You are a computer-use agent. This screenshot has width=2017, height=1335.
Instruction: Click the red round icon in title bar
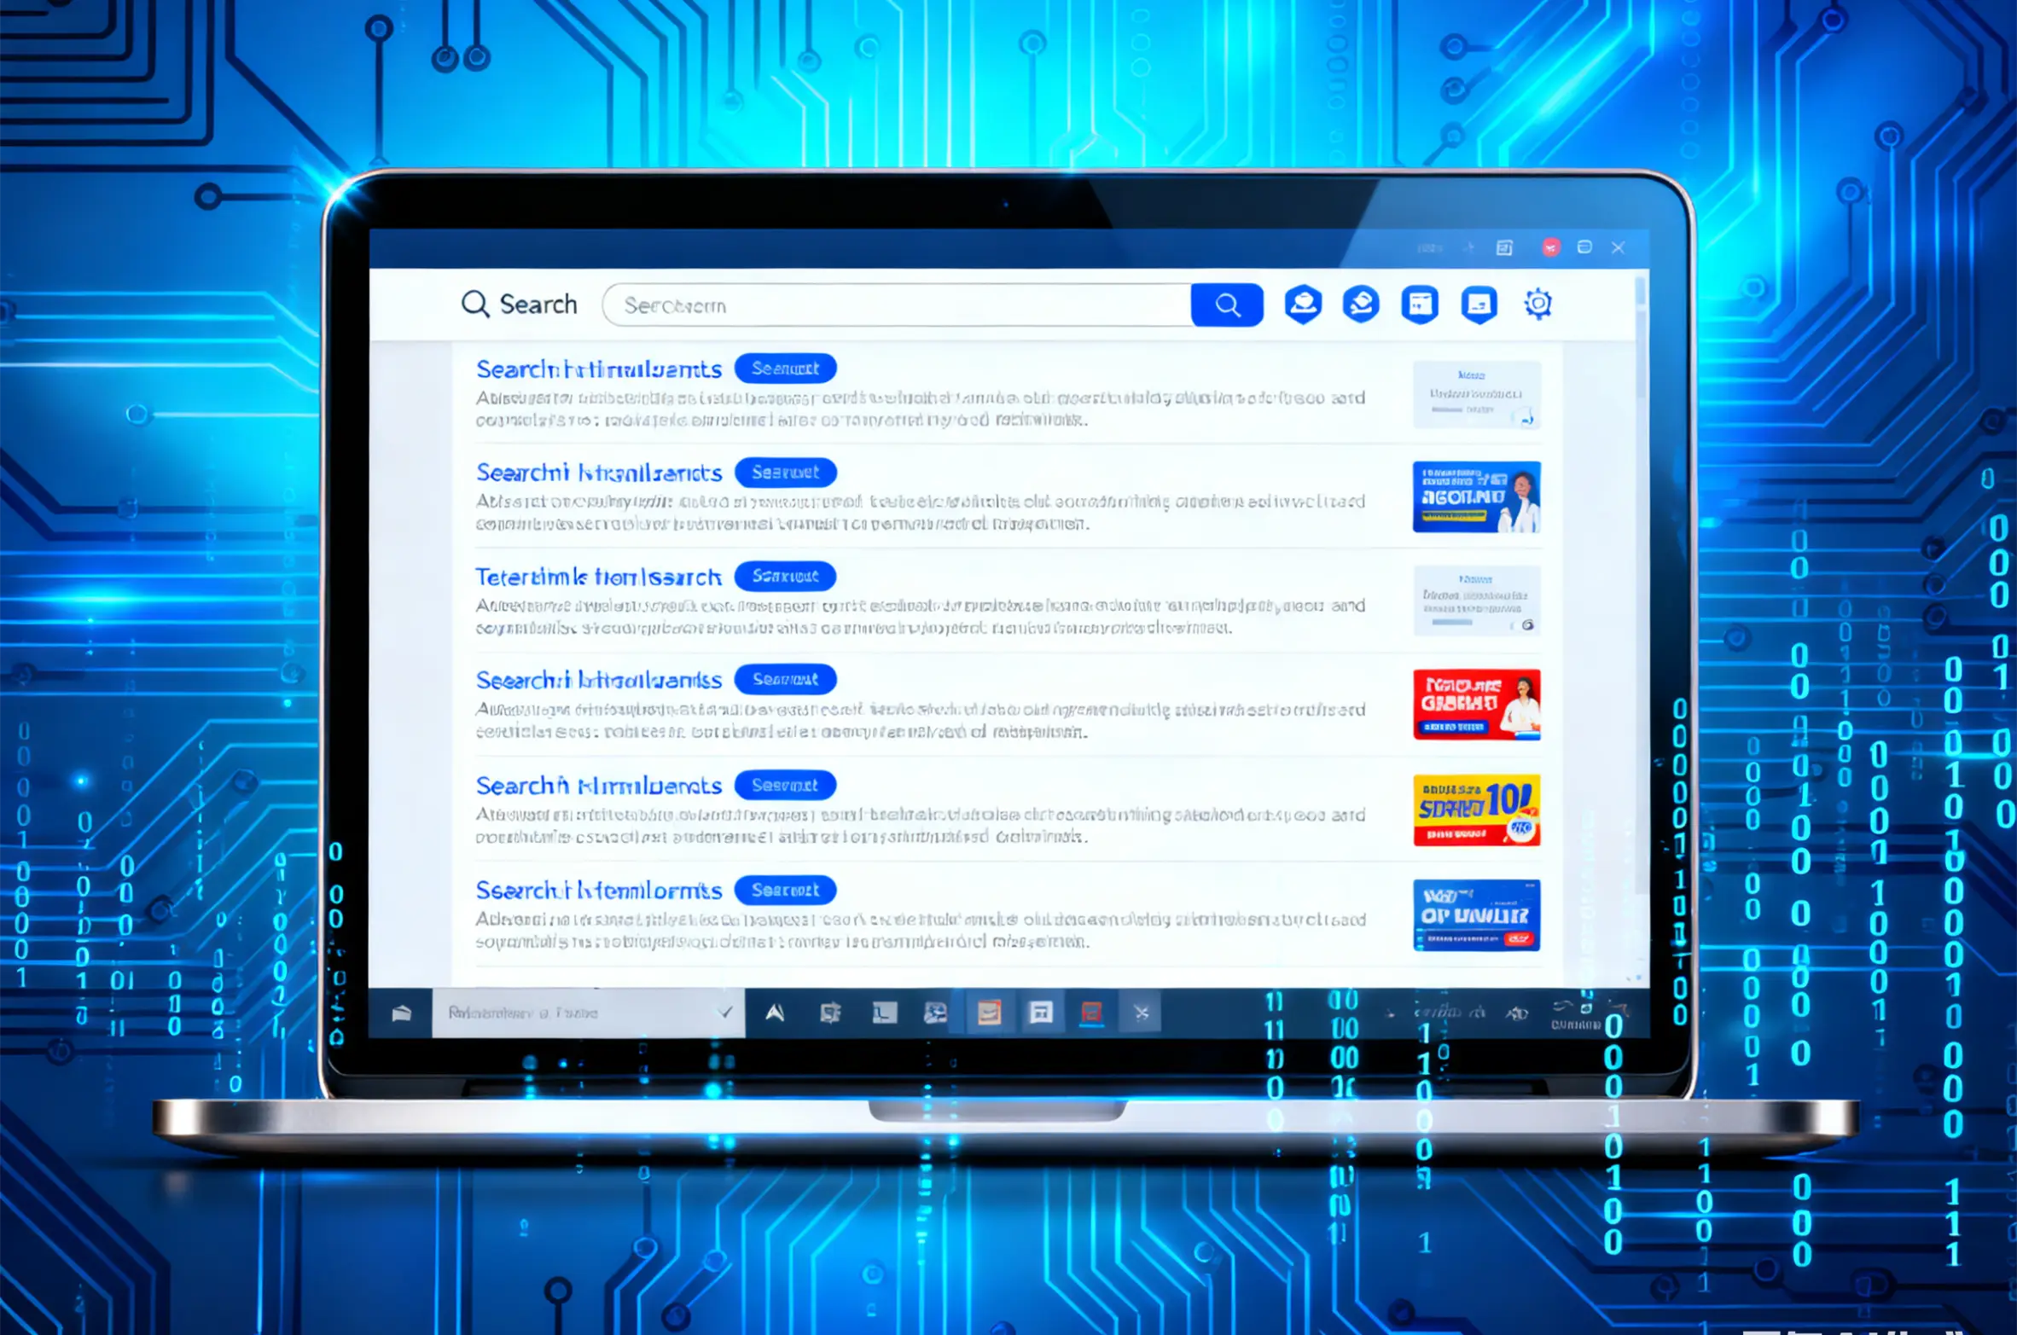(1550, 247)
